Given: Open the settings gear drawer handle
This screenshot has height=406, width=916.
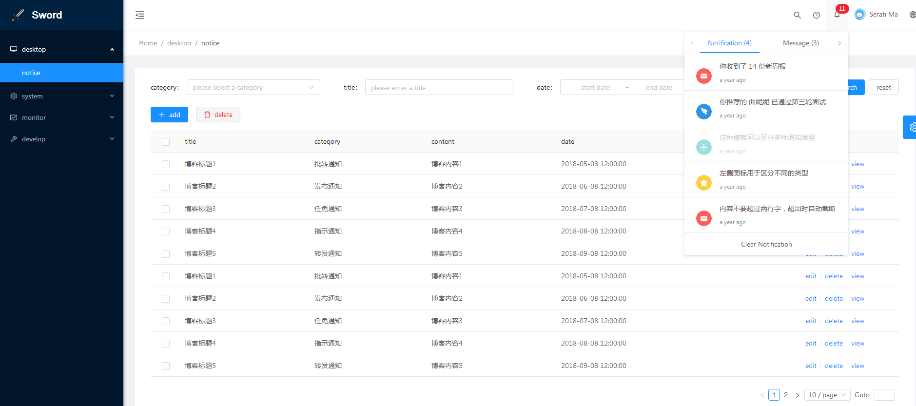Looking at the screenshot, I should (910, 127).
